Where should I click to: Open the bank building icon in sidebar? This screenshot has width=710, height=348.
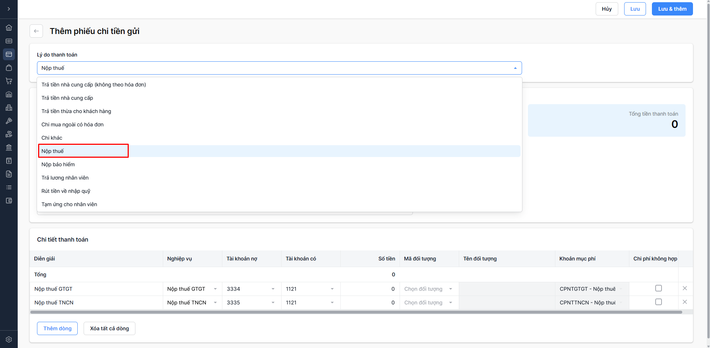(x=9, y=147)
